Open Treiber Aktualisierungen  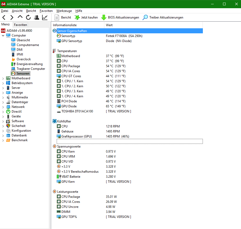(x=163, y=17)
